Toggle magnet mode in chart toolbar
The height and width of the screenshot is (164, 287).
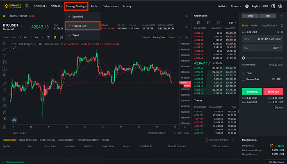pos(5,99)
